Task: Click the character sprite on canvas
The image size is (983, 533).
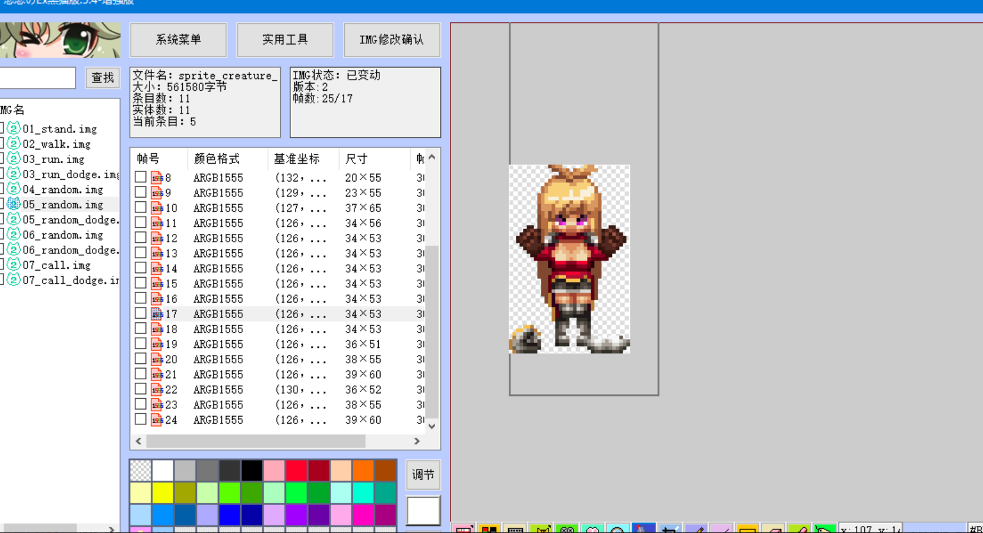Action: pos(569,259)
